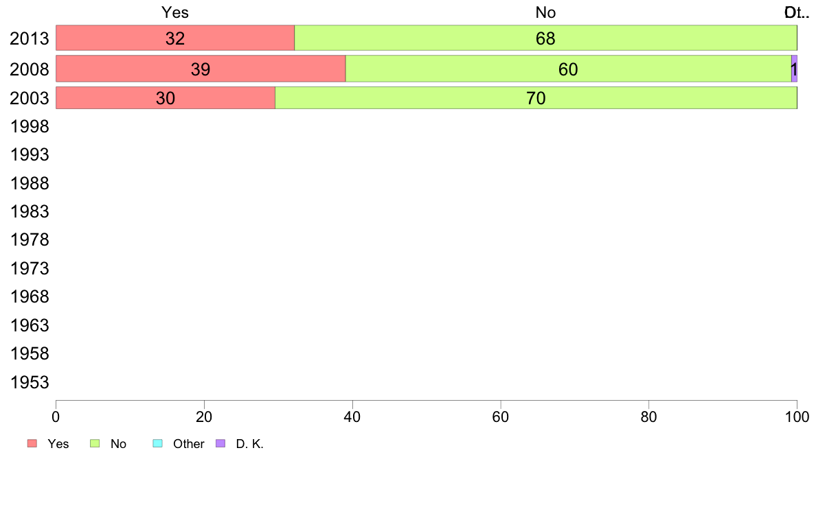Select the 2013 Yes bar segment

175,38
